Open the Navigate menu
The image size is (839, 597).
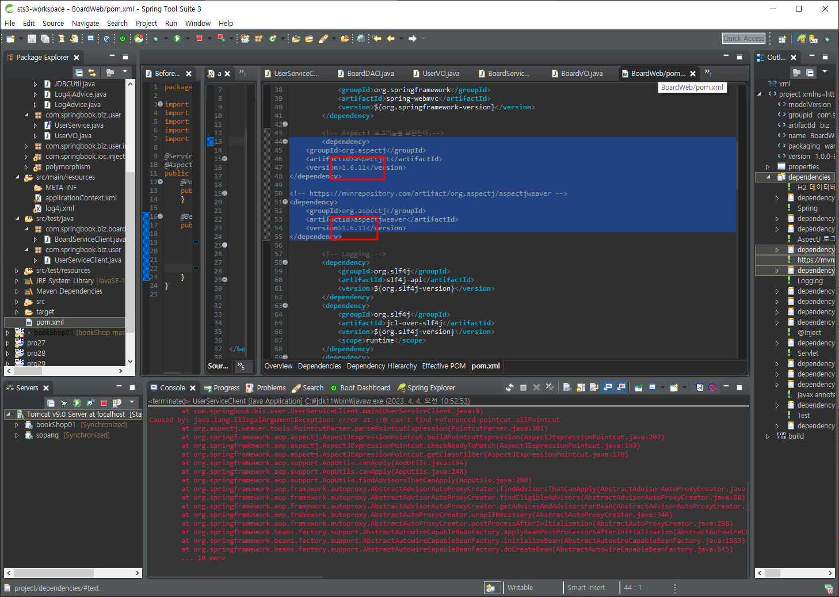[85, 24]
